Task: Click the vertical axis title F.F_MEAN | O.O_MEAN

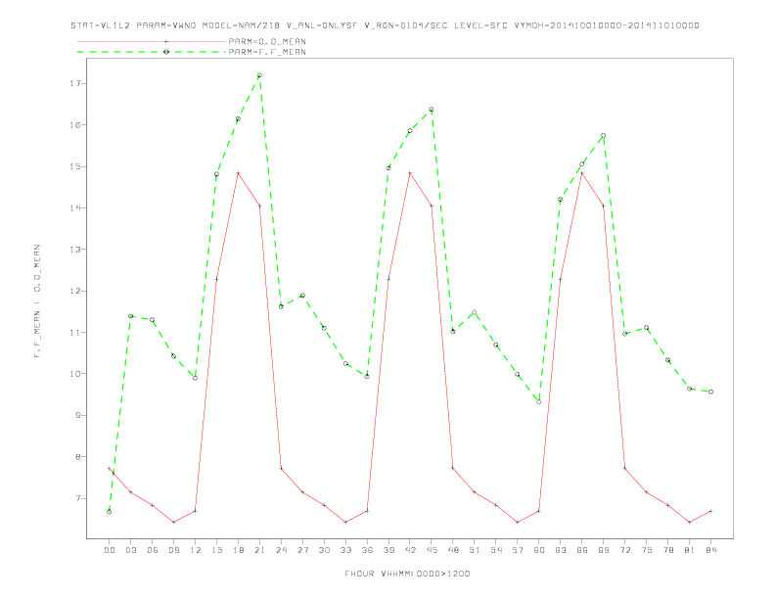Action: [37, 301]
